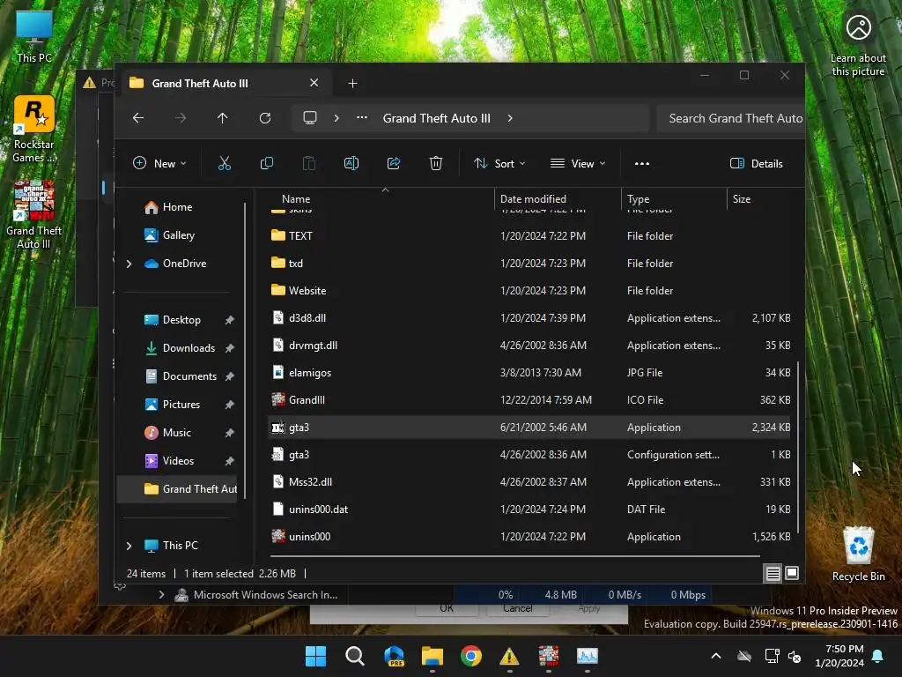Toggle the Details pane
Viewport: 902px width, 677px height.
(756, 163)
